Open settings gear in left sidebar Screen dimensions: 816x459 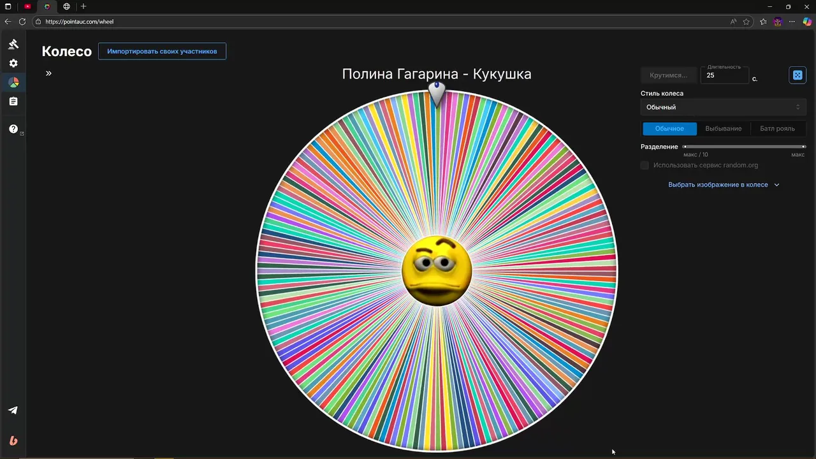pos(13,63)
